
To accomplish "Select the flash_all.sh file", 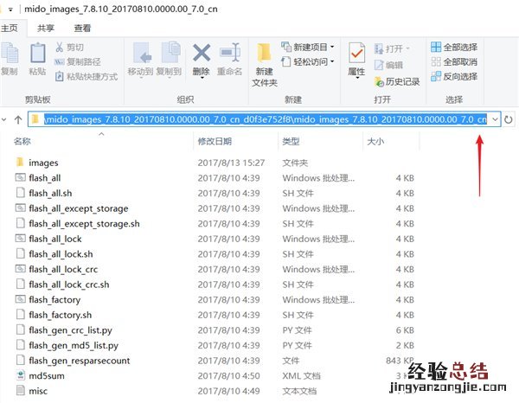I will click(x=50, y=193).
